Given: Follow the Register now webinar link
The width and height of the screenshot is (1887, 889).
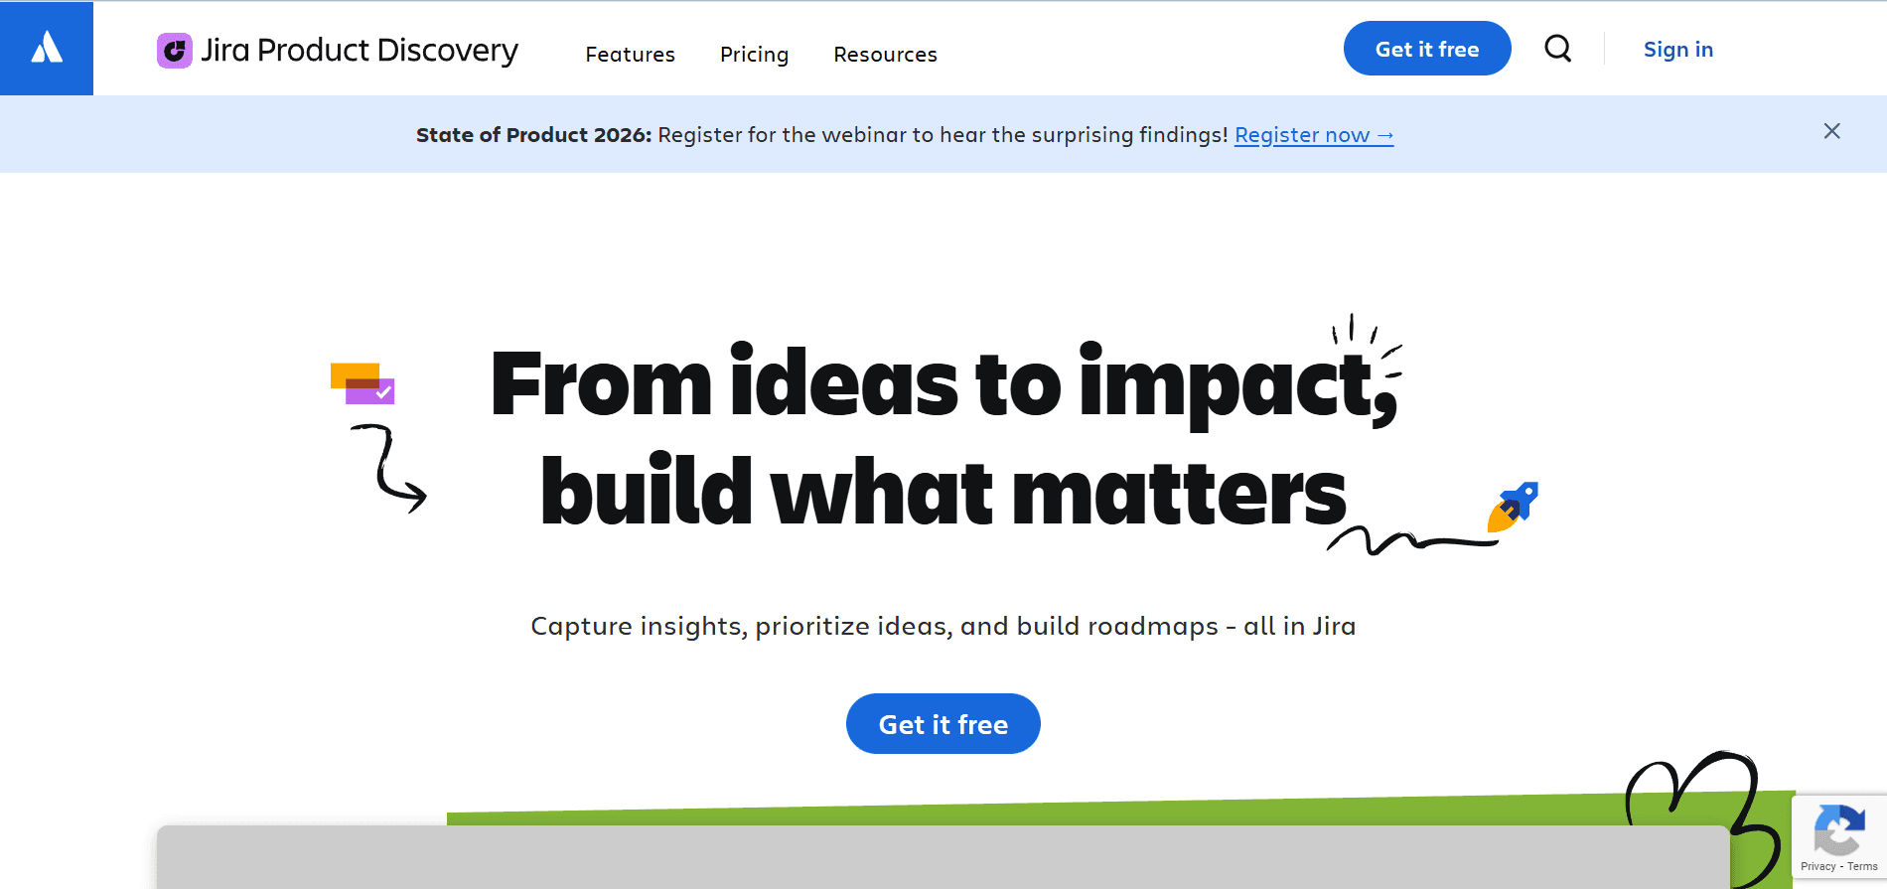Looking at the screenshot, I should (1314, 135).
